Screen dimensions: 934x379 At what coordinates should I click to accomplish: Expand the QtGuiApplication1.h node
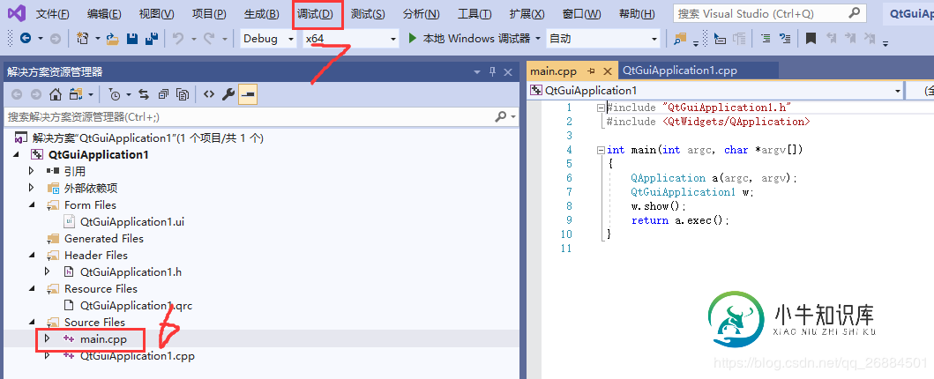(48, 271)
